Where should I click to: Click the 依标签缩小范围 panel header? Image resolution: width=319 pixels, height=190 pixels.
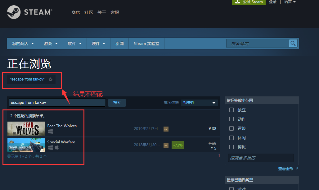point(262,100)
